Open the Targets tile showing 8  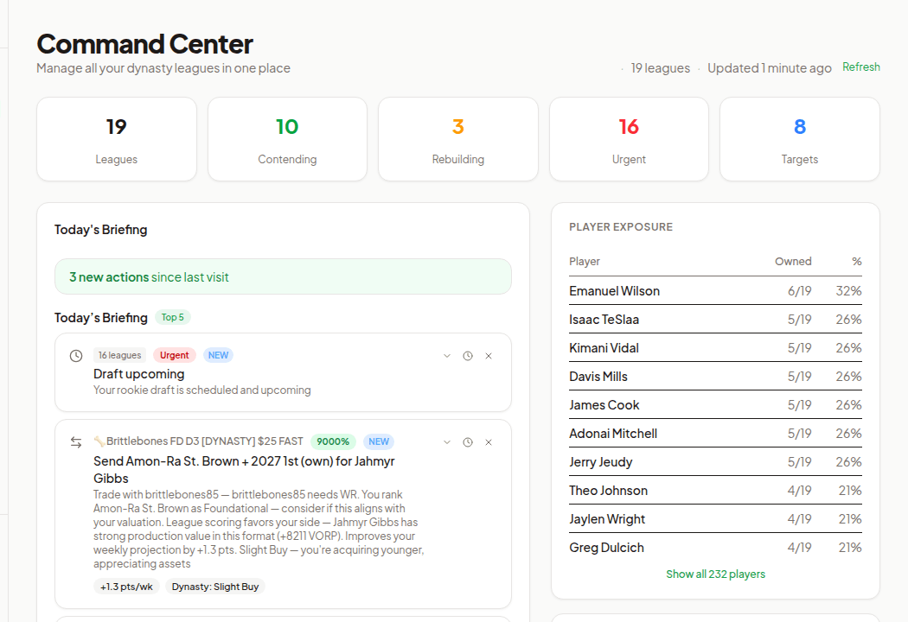799,139
